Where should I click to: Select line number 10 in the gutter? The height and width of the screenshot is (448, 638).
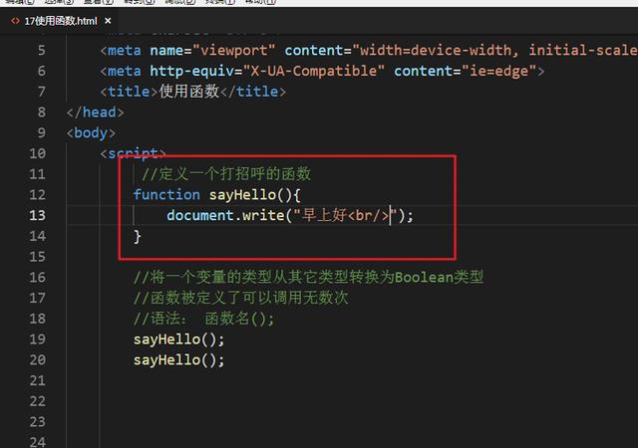pos(38,153)
